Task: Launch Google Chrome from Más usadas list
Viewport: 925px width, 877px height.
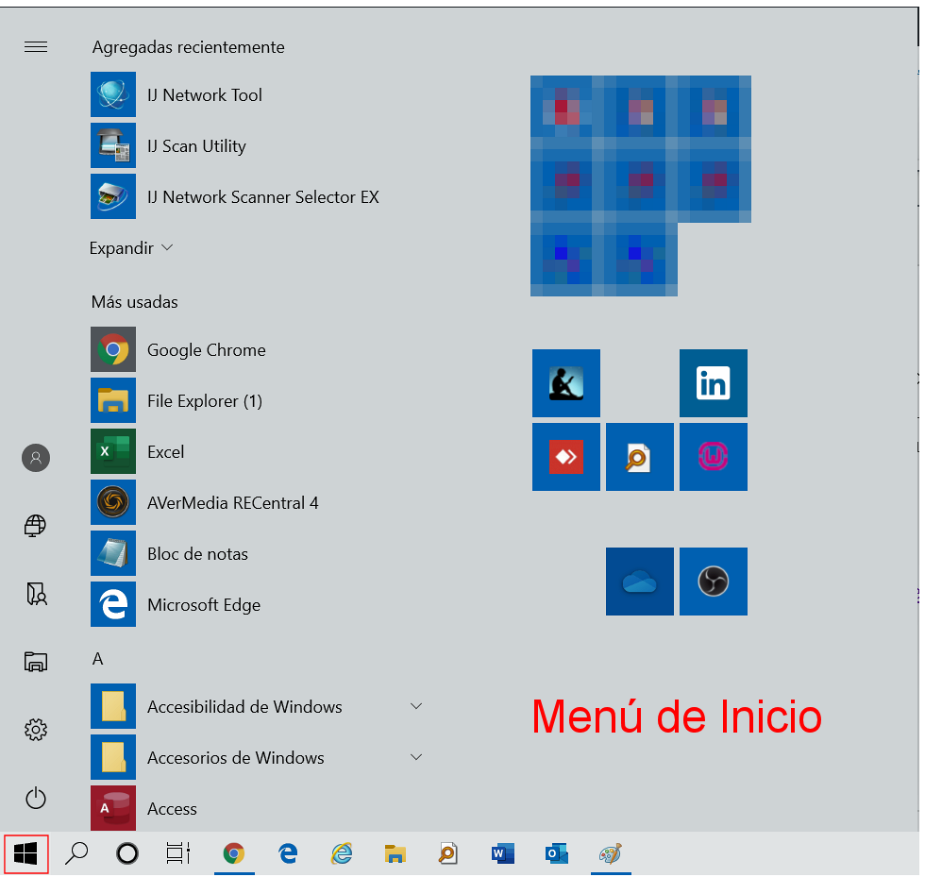Action: click(x=113, y=349)
